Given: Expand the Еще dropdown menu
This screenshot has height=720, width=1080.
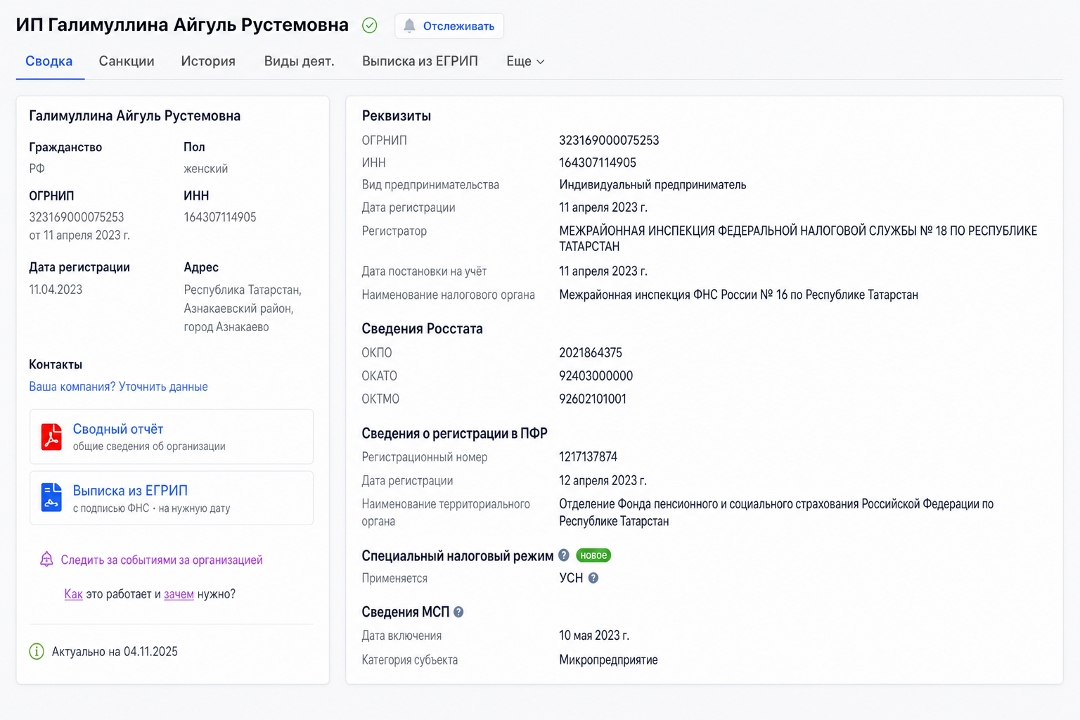Looking at the screenshot, I should (525, 61).
